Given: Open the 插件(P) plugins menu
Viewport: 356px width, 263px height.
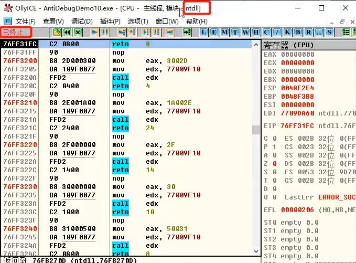Looking at the screenshot, I should point(110,21).
